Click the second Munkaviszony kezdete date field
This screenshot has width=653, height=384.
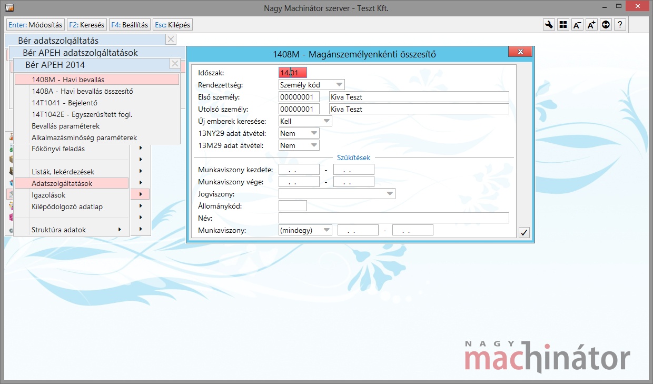coord(354,170)
